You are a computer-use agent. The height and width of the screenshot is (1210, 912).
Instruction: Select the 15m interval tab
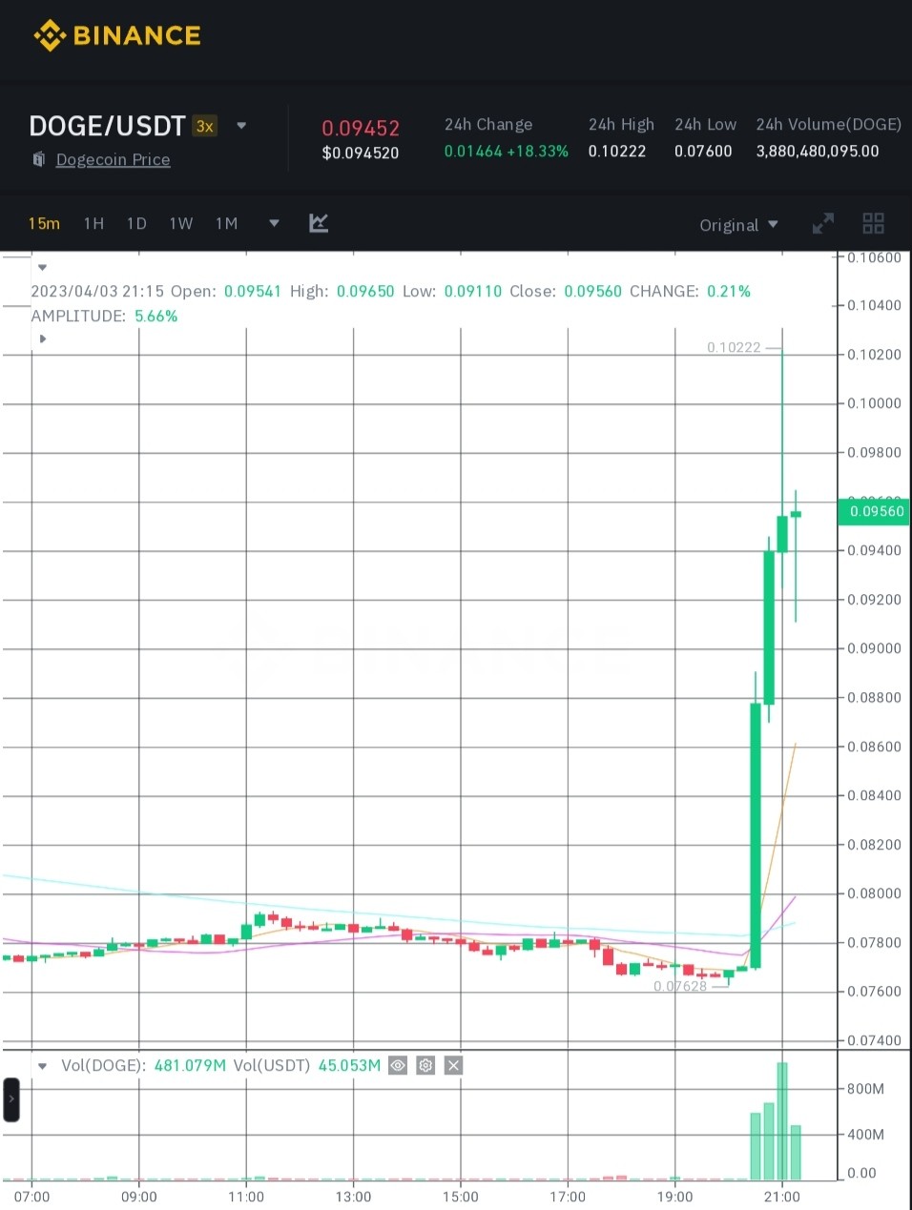[44, 223]
